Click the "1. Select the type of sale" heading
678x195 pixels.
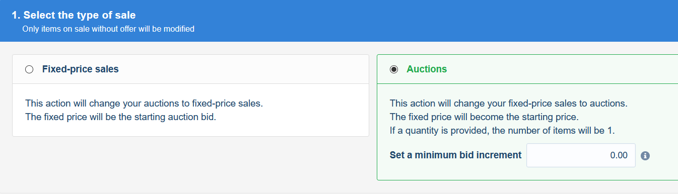[x=74, y=16]
